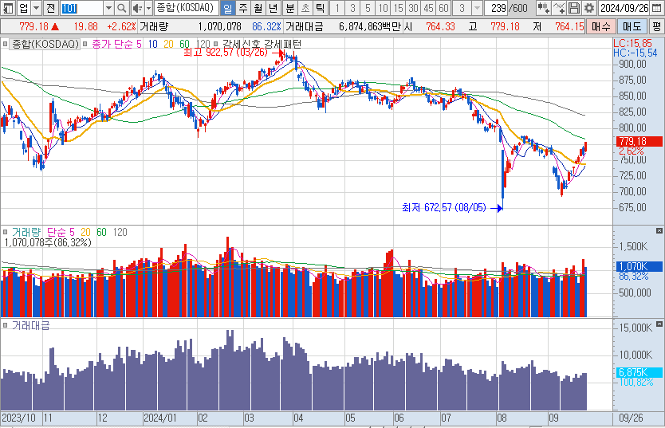This screenshot has width=665, height=428.
Task: Click the 1,070,078주(86.32%) volume readout
Action: pos(48,243)
